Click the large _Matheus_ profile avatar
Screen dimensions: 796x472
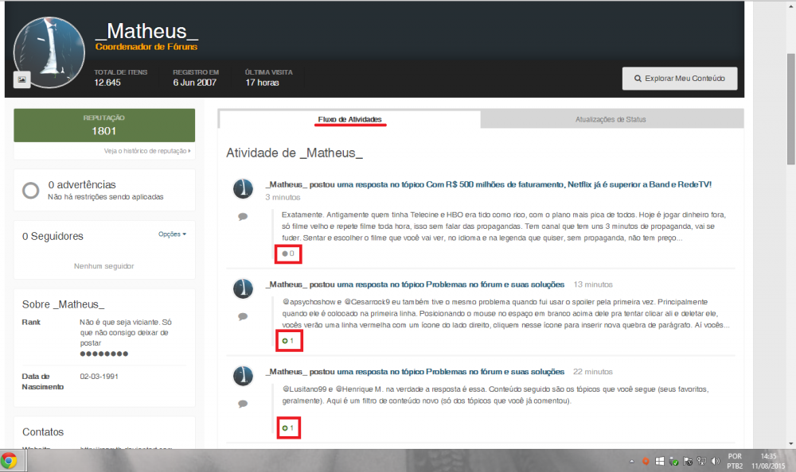(x=49, y=52)
